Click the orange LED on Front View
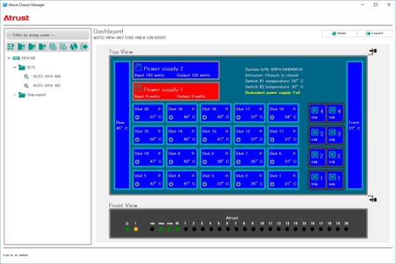396x264 pixels. click(x=135, y=229)
